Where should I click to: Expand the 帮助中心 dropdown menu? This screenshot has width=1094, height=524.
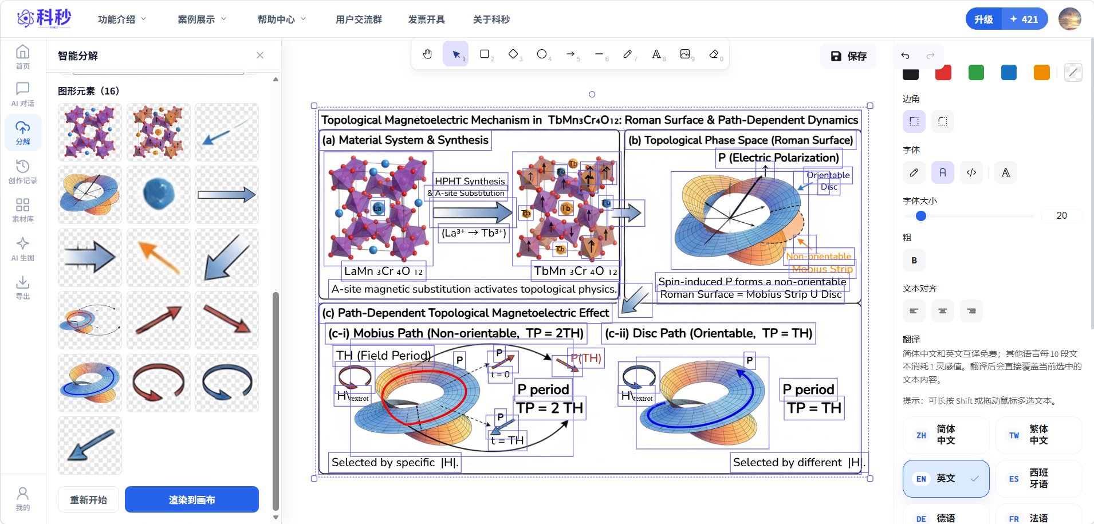tap(282, 19)
